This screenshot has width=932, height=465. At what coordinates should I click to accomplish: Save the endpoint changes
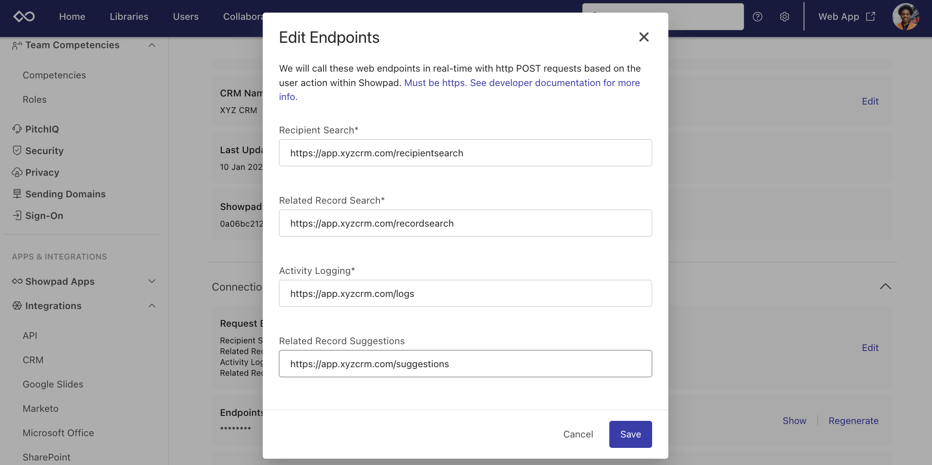pos(630,434)
